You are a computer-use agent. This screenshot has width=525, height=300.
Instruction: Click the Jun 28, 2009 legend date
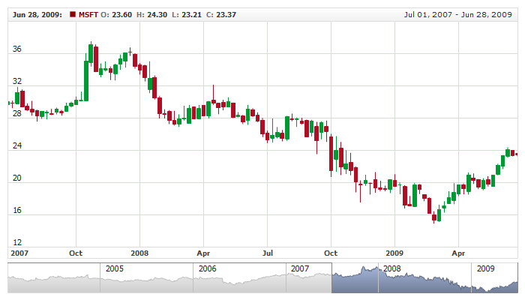pos(36,14)
